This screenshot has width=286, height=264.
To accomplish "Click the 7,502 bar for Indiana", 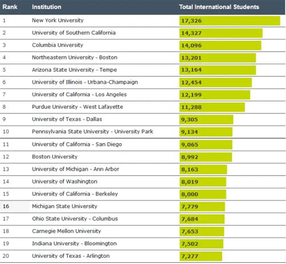I will tap(201, 244).
